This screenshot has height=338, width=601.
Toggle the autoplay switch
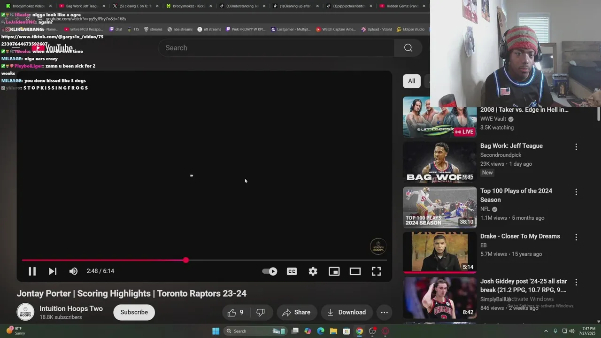(x=270, y=271)
